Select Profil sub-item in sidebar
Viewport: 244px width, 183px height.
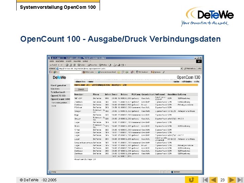(x=54, y=106)
